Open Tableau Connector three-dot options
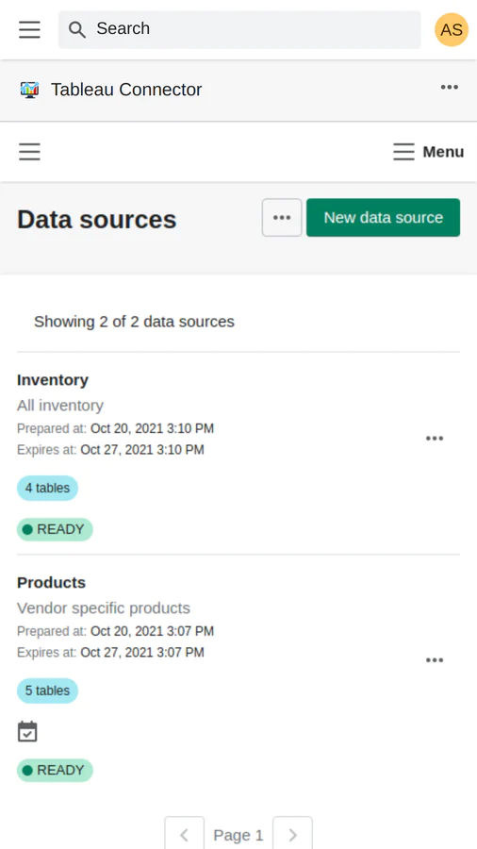The image size is (477, 849). (x=449, y=87)
